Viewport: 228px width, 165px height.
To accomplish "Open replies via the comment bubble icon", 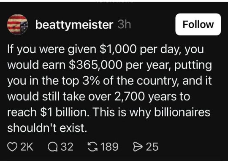I will tap(53, 147).
